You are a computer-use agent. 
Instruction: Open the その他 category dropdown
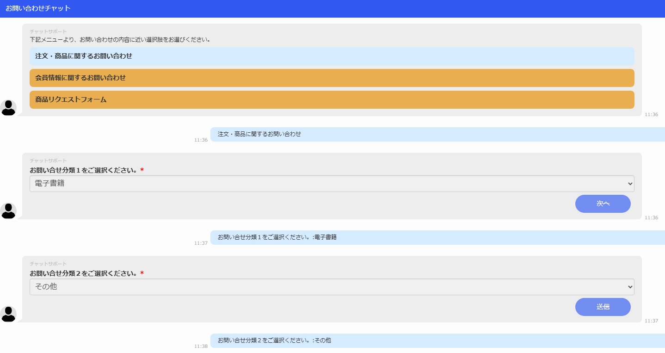324,287
